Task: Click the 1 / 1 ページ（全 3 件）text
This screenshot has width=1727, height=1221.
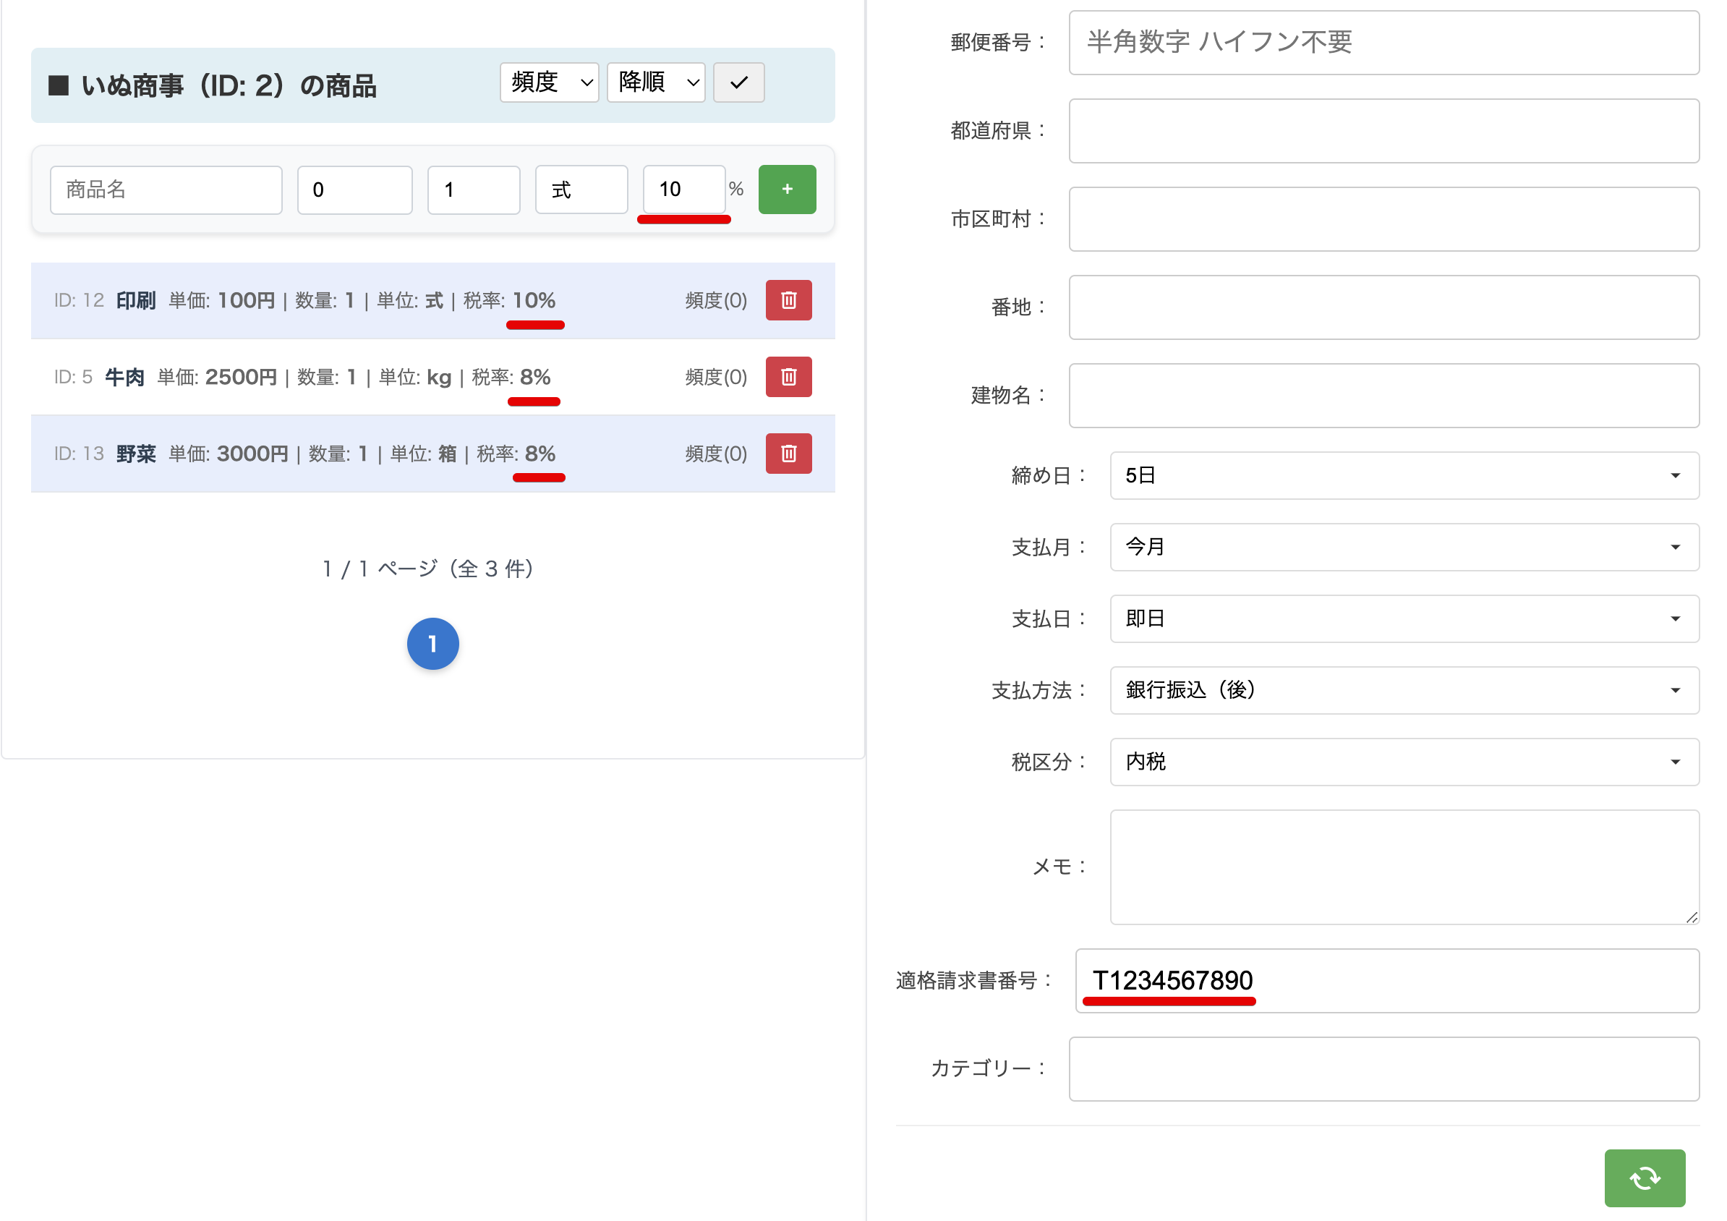Action: (x=428, y=569)
